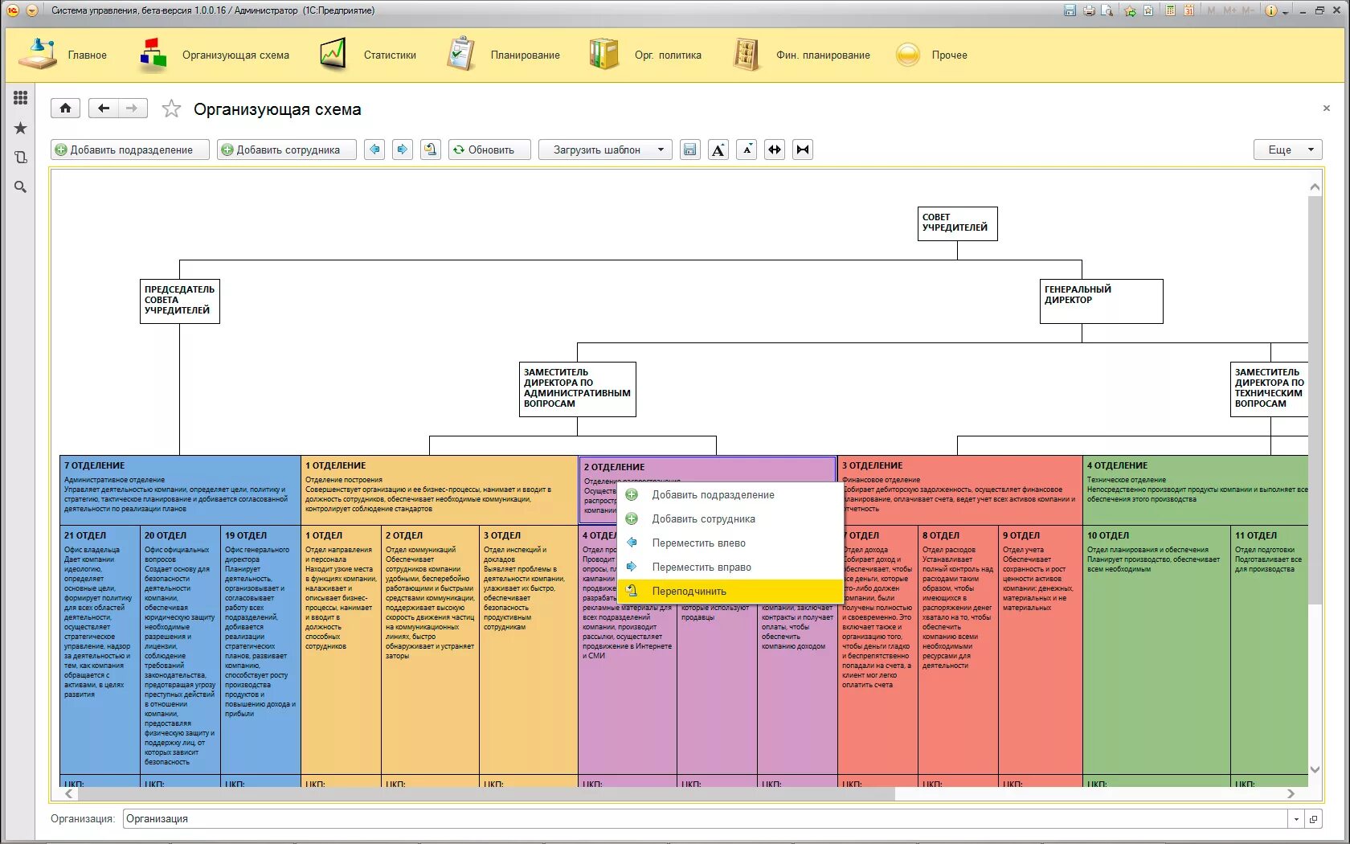Choose Добавить подразделение in context menu

click(730, 495)
